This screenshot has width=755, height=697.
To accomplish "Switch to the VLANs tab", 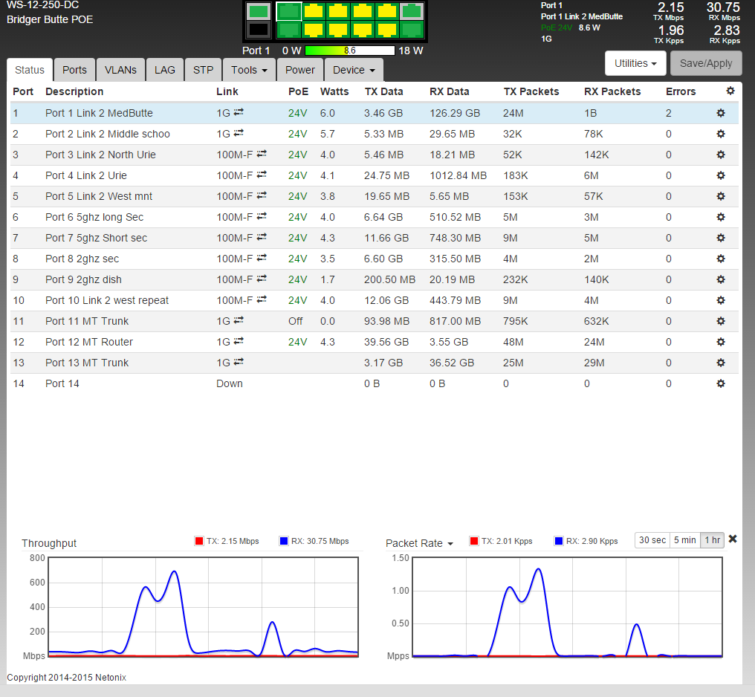I will pyautogui.click(x=120, y=70).
